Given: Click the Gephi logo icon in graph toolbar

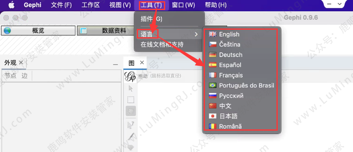Looking at the screenshot, I should point(130,76).
